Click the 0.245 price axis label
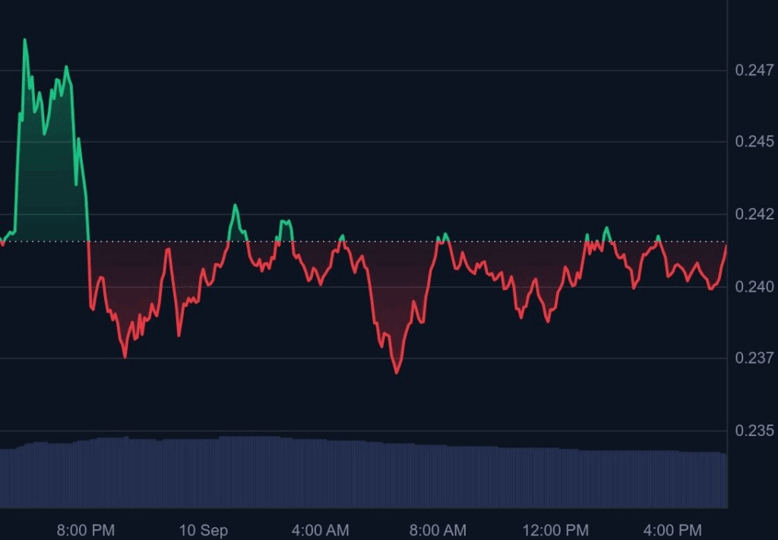Viewport: 778px width, 540px height. tap(754, 142)
